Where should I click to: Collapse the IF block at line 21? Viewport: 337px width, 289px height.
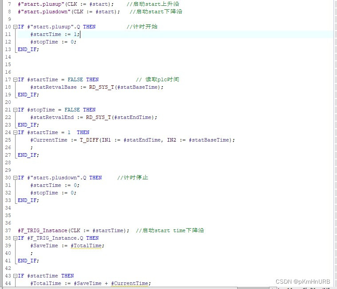15,110
